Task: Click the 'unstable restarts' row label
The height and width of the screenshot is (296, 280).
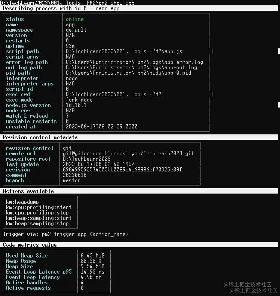Action: click(x=31, y=121)
